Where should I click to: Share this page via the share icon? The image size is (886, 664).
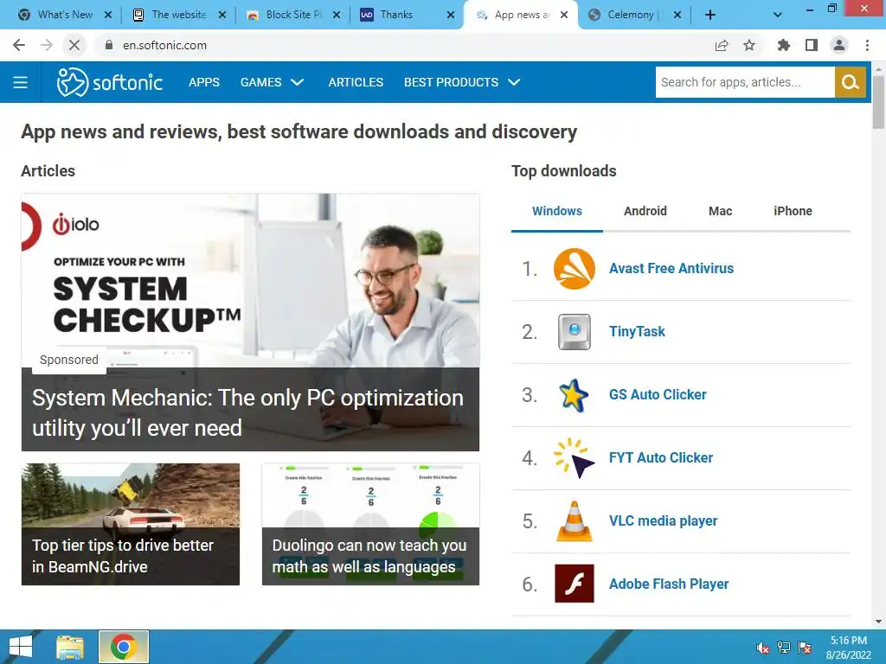pos(722,45)
